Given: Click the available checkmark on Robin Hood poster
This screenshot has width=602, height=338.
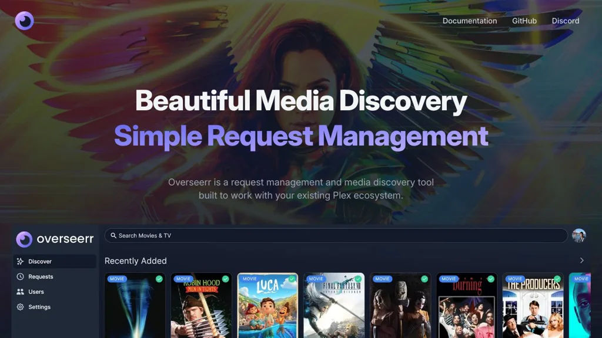Looking at the screenshot, I should pos(225,279).
